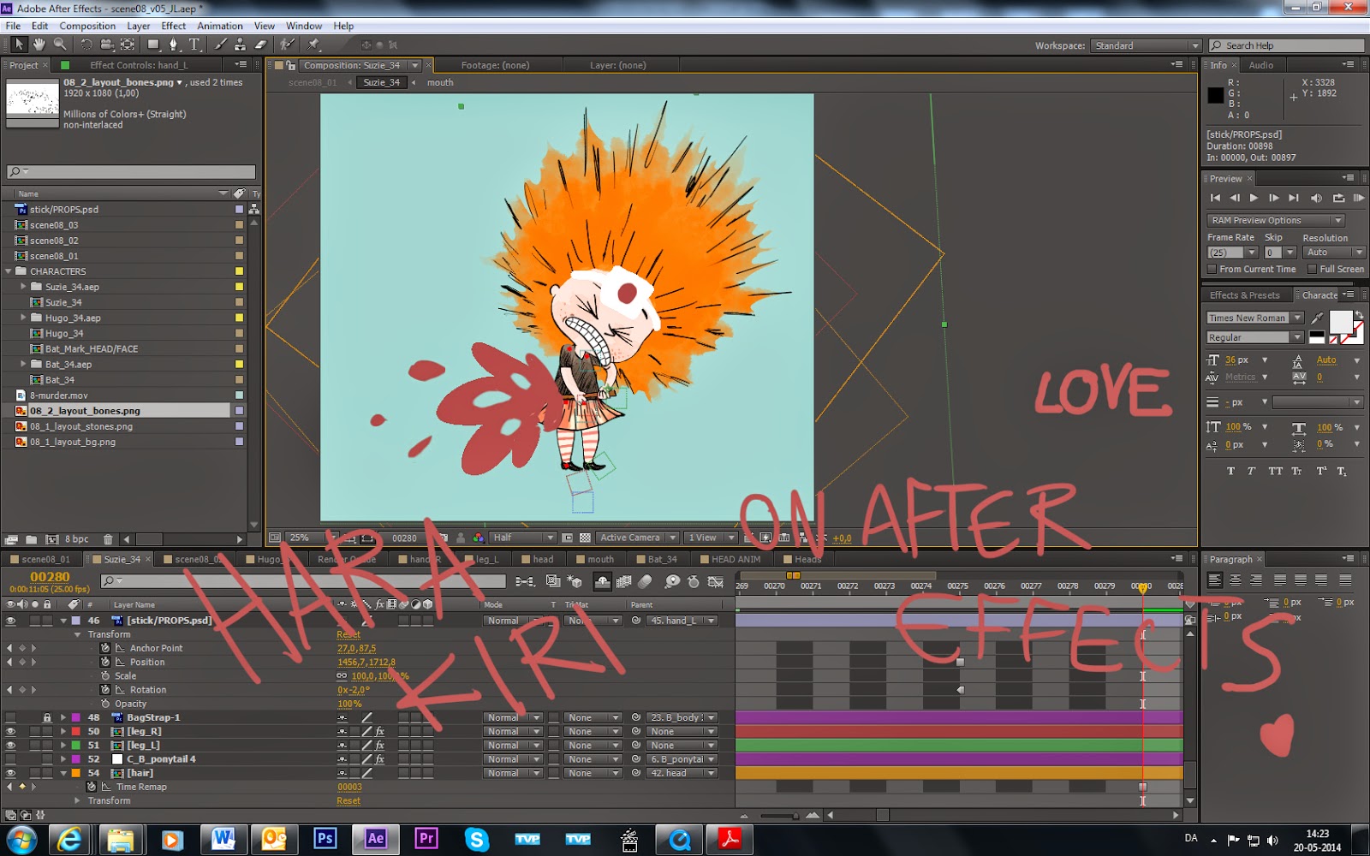Screen dimensions: 1370x856
Task: Select the Brush tool
Action: click(221, 45)
